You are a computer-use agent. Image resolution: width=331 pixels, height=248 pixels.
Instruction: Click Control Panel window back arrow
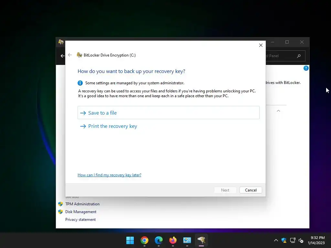[62, 56]
